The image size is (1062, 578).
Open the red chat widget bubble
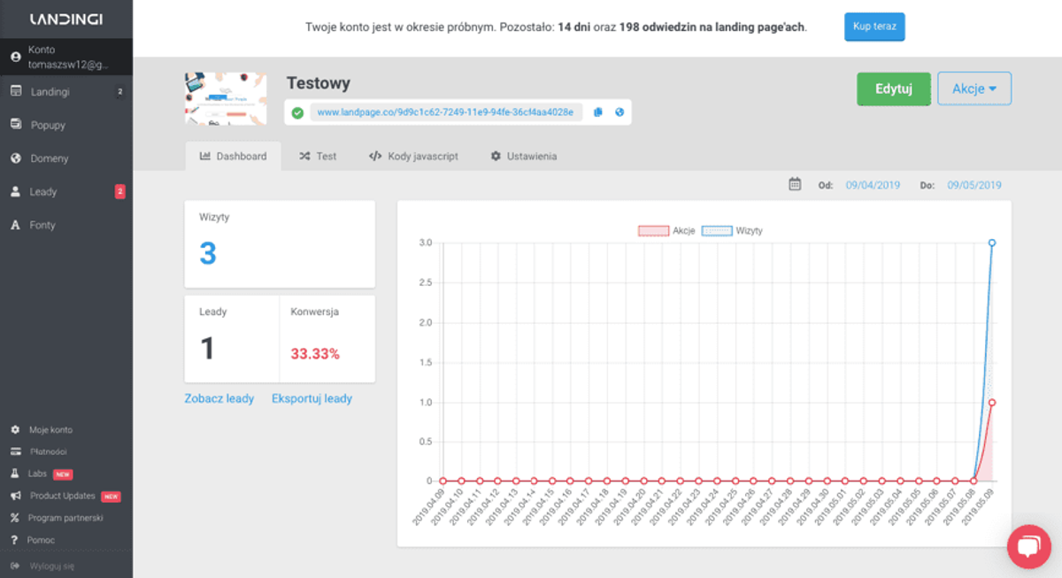[x=1029, y=548]
